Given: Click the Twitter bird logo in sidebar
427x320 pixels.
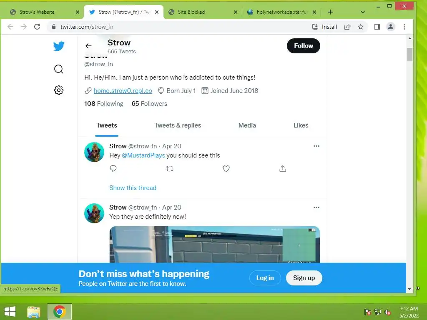Looking at the screenshot, I should pyautogui.click(x=59, y=46).
